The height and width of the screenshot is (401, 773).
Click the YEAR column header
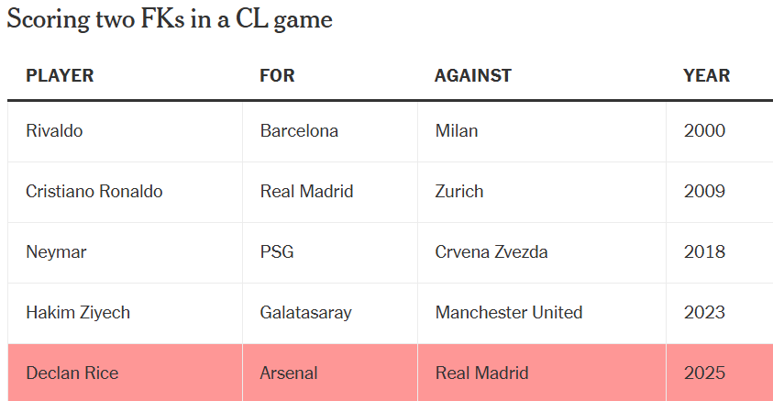[706, 75]
